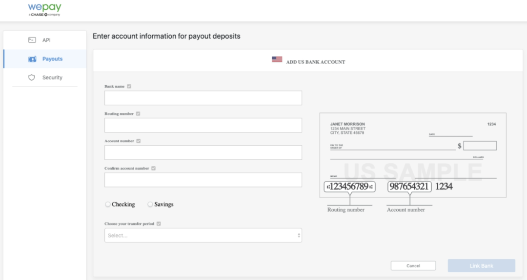Click the US flag icon
The height and width of the screenshot is (280, 527).
tap(277, 59)
